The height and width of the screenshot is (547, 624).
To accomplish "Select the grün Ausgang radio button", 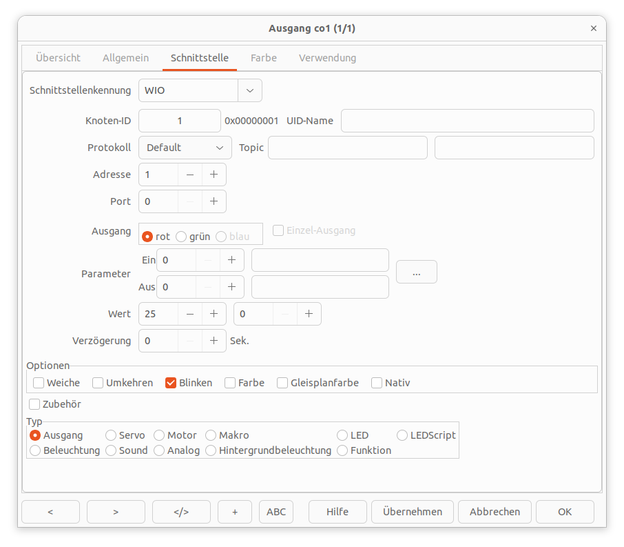I will click(182, 237).
